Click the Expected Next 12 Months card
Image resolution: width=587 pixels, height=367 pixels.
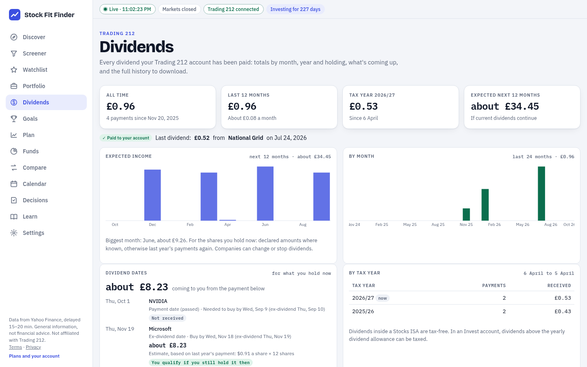(x=522, y=107)
